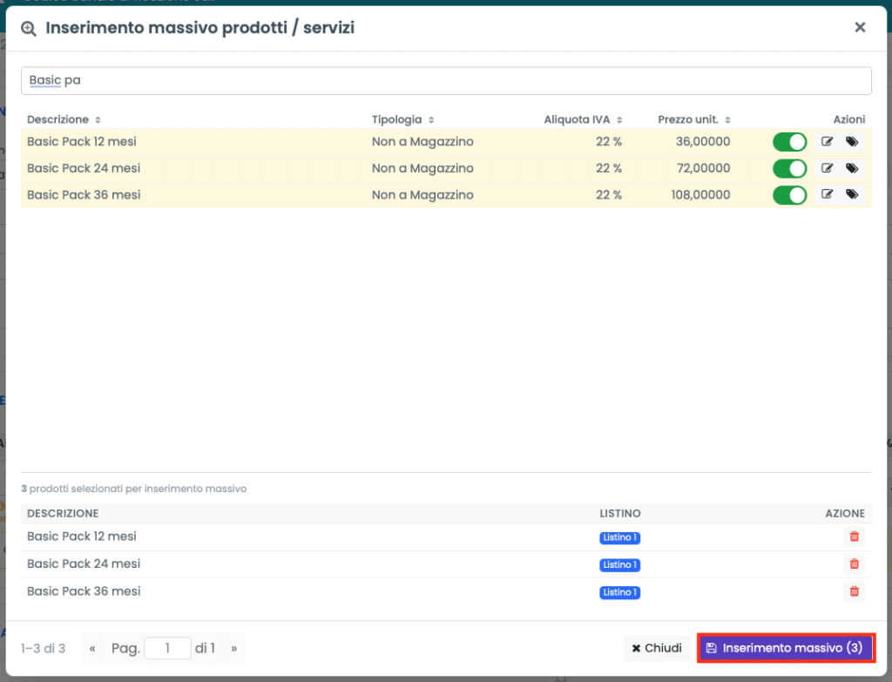This screenshot has height=682, width=892.
Task: Toggle off Basic Pack 24 mesi selection switch
Action: tap(789, 168)
